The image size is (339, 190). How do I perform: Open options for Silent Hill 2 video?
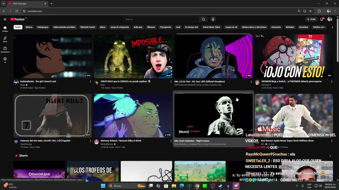pos(90,141)
